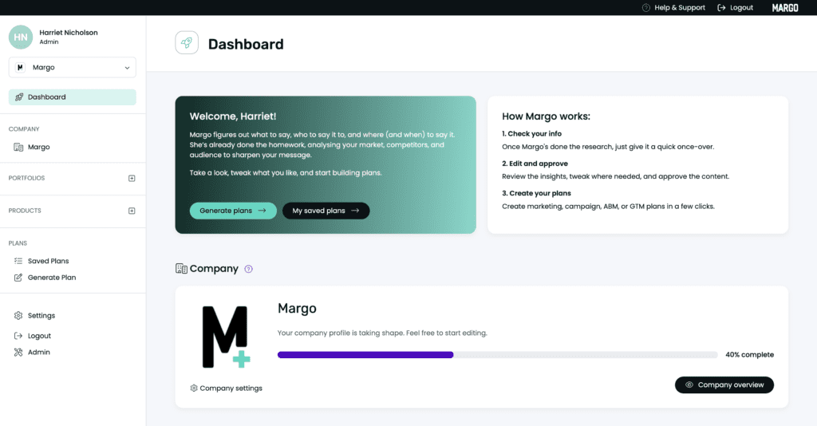Click the '1. Check your info' step
This screenshot has width=817, height=426.
tap(531, 134)
